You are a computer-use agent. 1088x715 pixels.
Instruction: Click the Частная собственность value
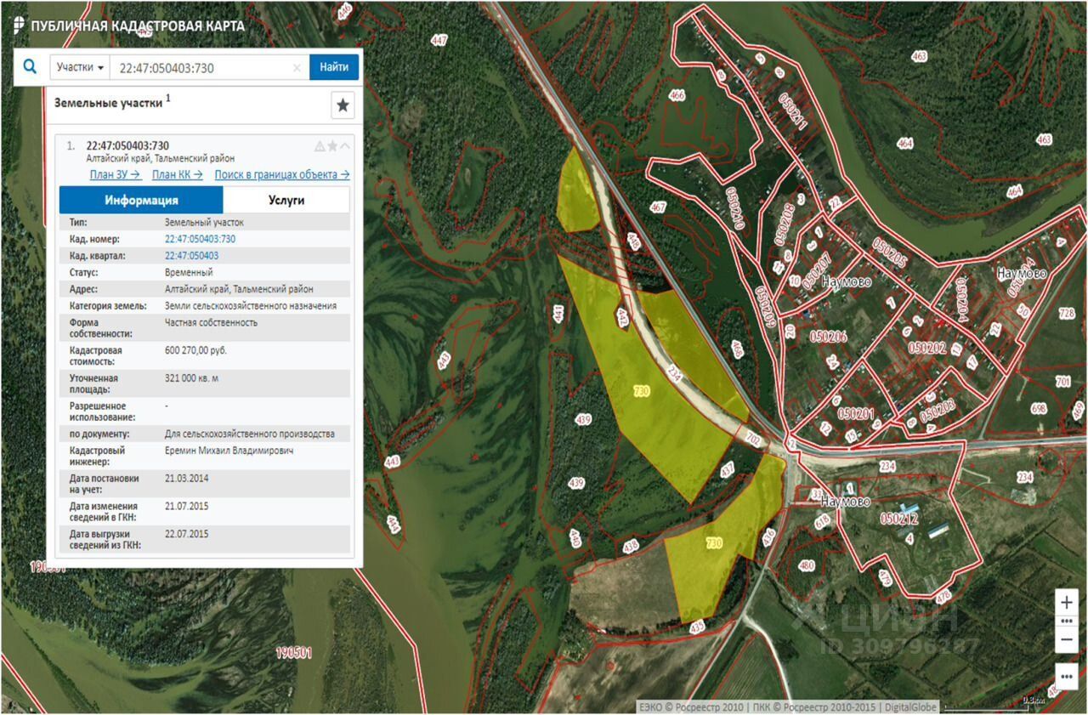pyautogui.click(x=211, y=323)
